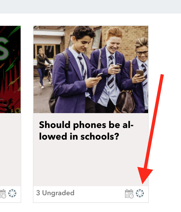This screenshot has width=181, height=212.
Task: Click the brown leather bag in photo
Action: tap(125, 102)
